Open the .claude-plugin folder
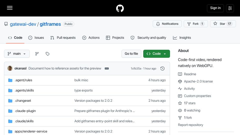240x135 pixels. click(x=25, y=111)
